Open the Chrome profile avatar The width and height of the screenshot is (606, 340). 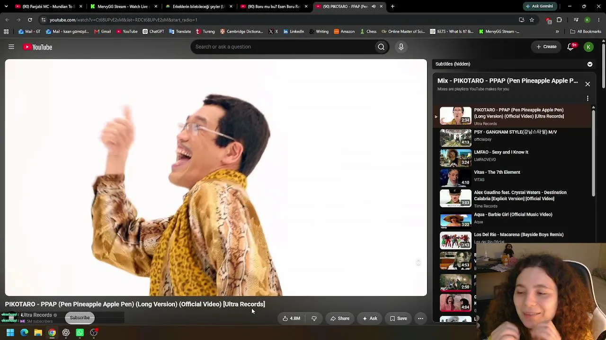[587, 20]
